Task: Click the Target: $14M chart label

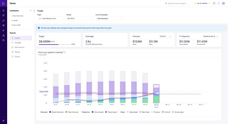Action: click(x=44, y=92)
